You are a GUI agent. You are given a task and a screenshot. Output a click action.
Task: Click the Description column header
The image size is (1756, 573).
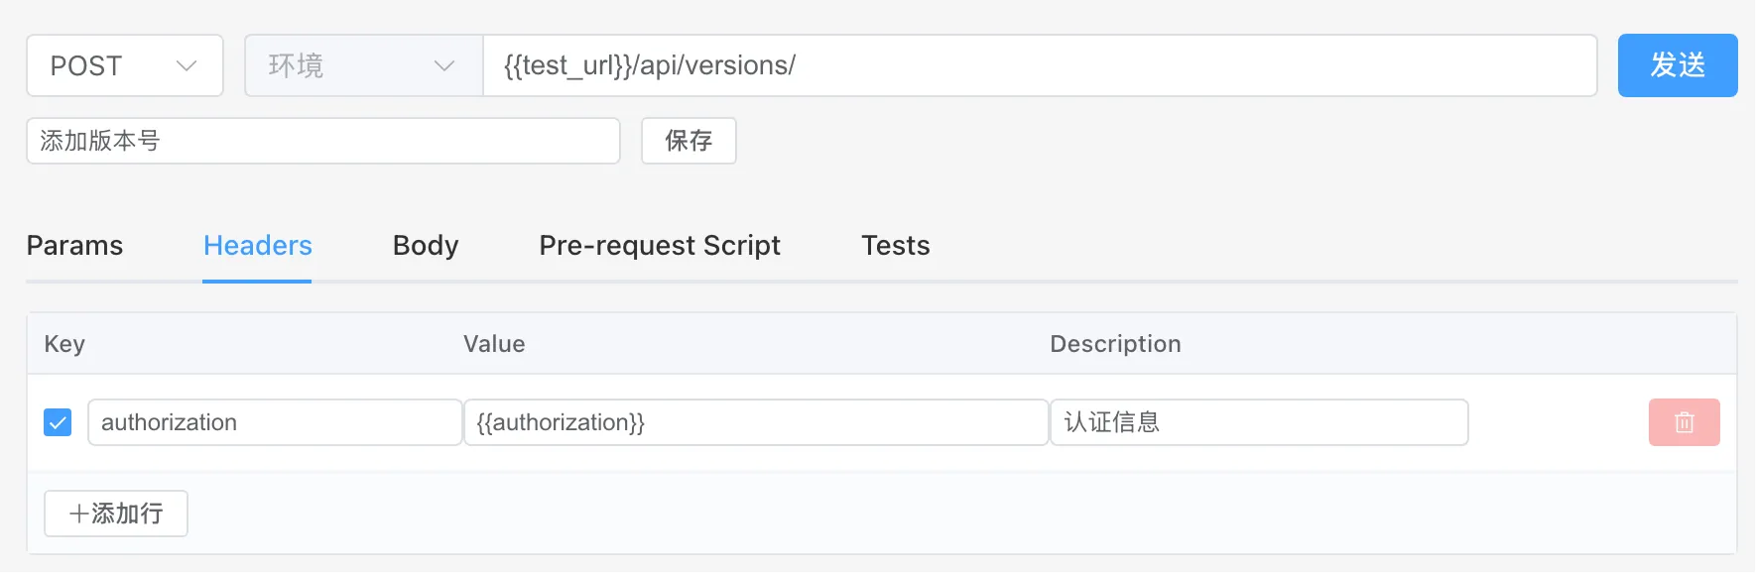[x=1115, y=344]
